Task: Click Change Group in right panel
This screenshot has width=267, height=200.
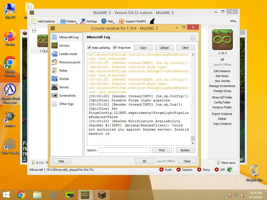Action: [222, 91]
